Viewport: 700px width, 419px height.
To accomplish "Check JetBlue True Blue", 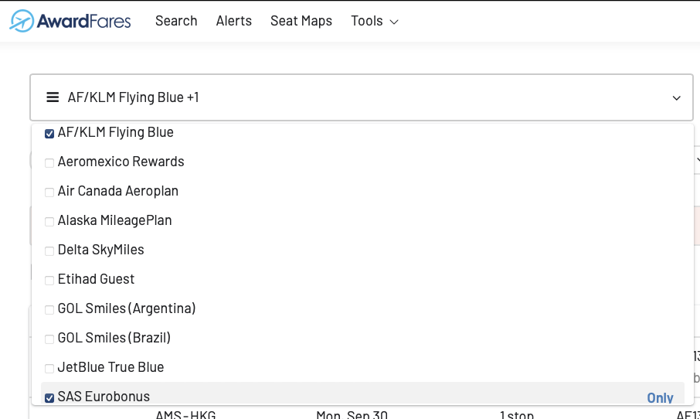I will point(49,369).
